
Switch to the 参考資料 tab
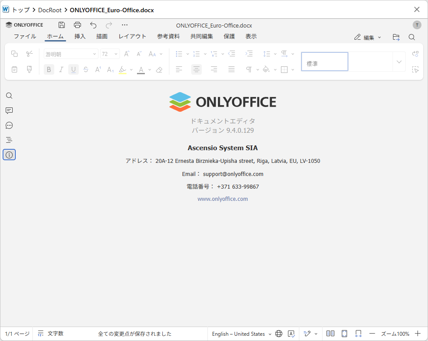[x=168, y=37]
